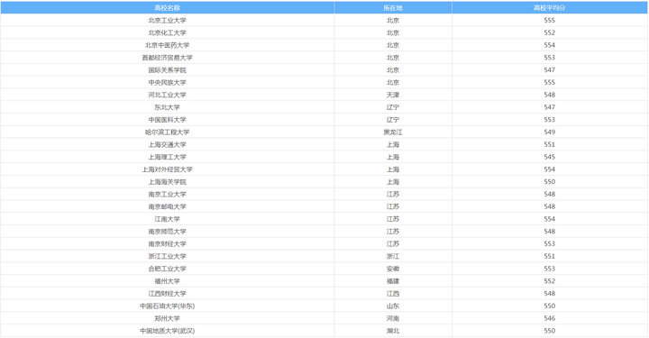This screenshot has width=649, height=338.
Task: Select the 江南大学 name cell
Action: (x=168, y=219)
